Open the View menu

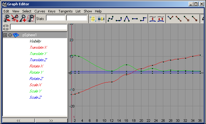[x=16, y=11]
